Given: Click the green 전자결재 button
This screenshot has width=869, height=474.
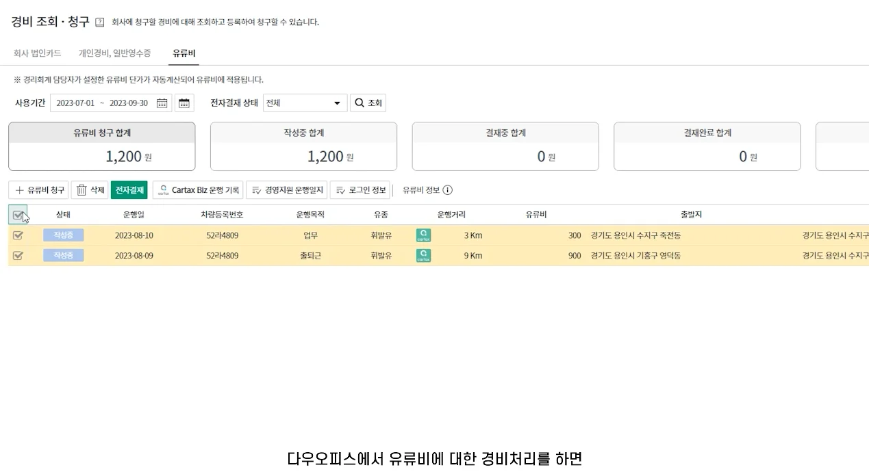Looking at the screenshot, I should coord(129,190).
